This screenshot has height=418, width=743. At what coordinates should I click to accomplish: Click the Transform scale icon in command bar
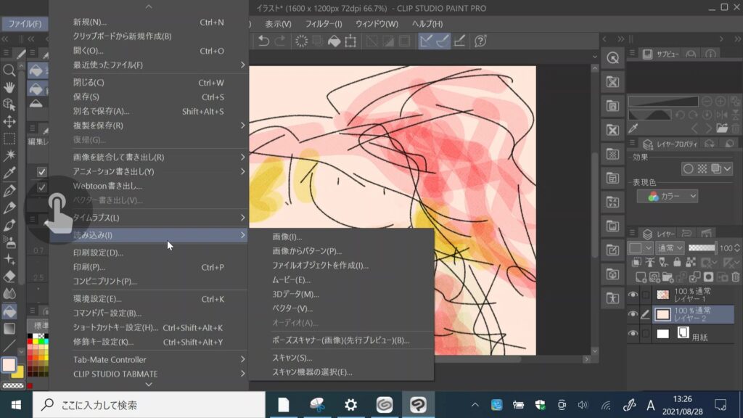coord(350,41)
